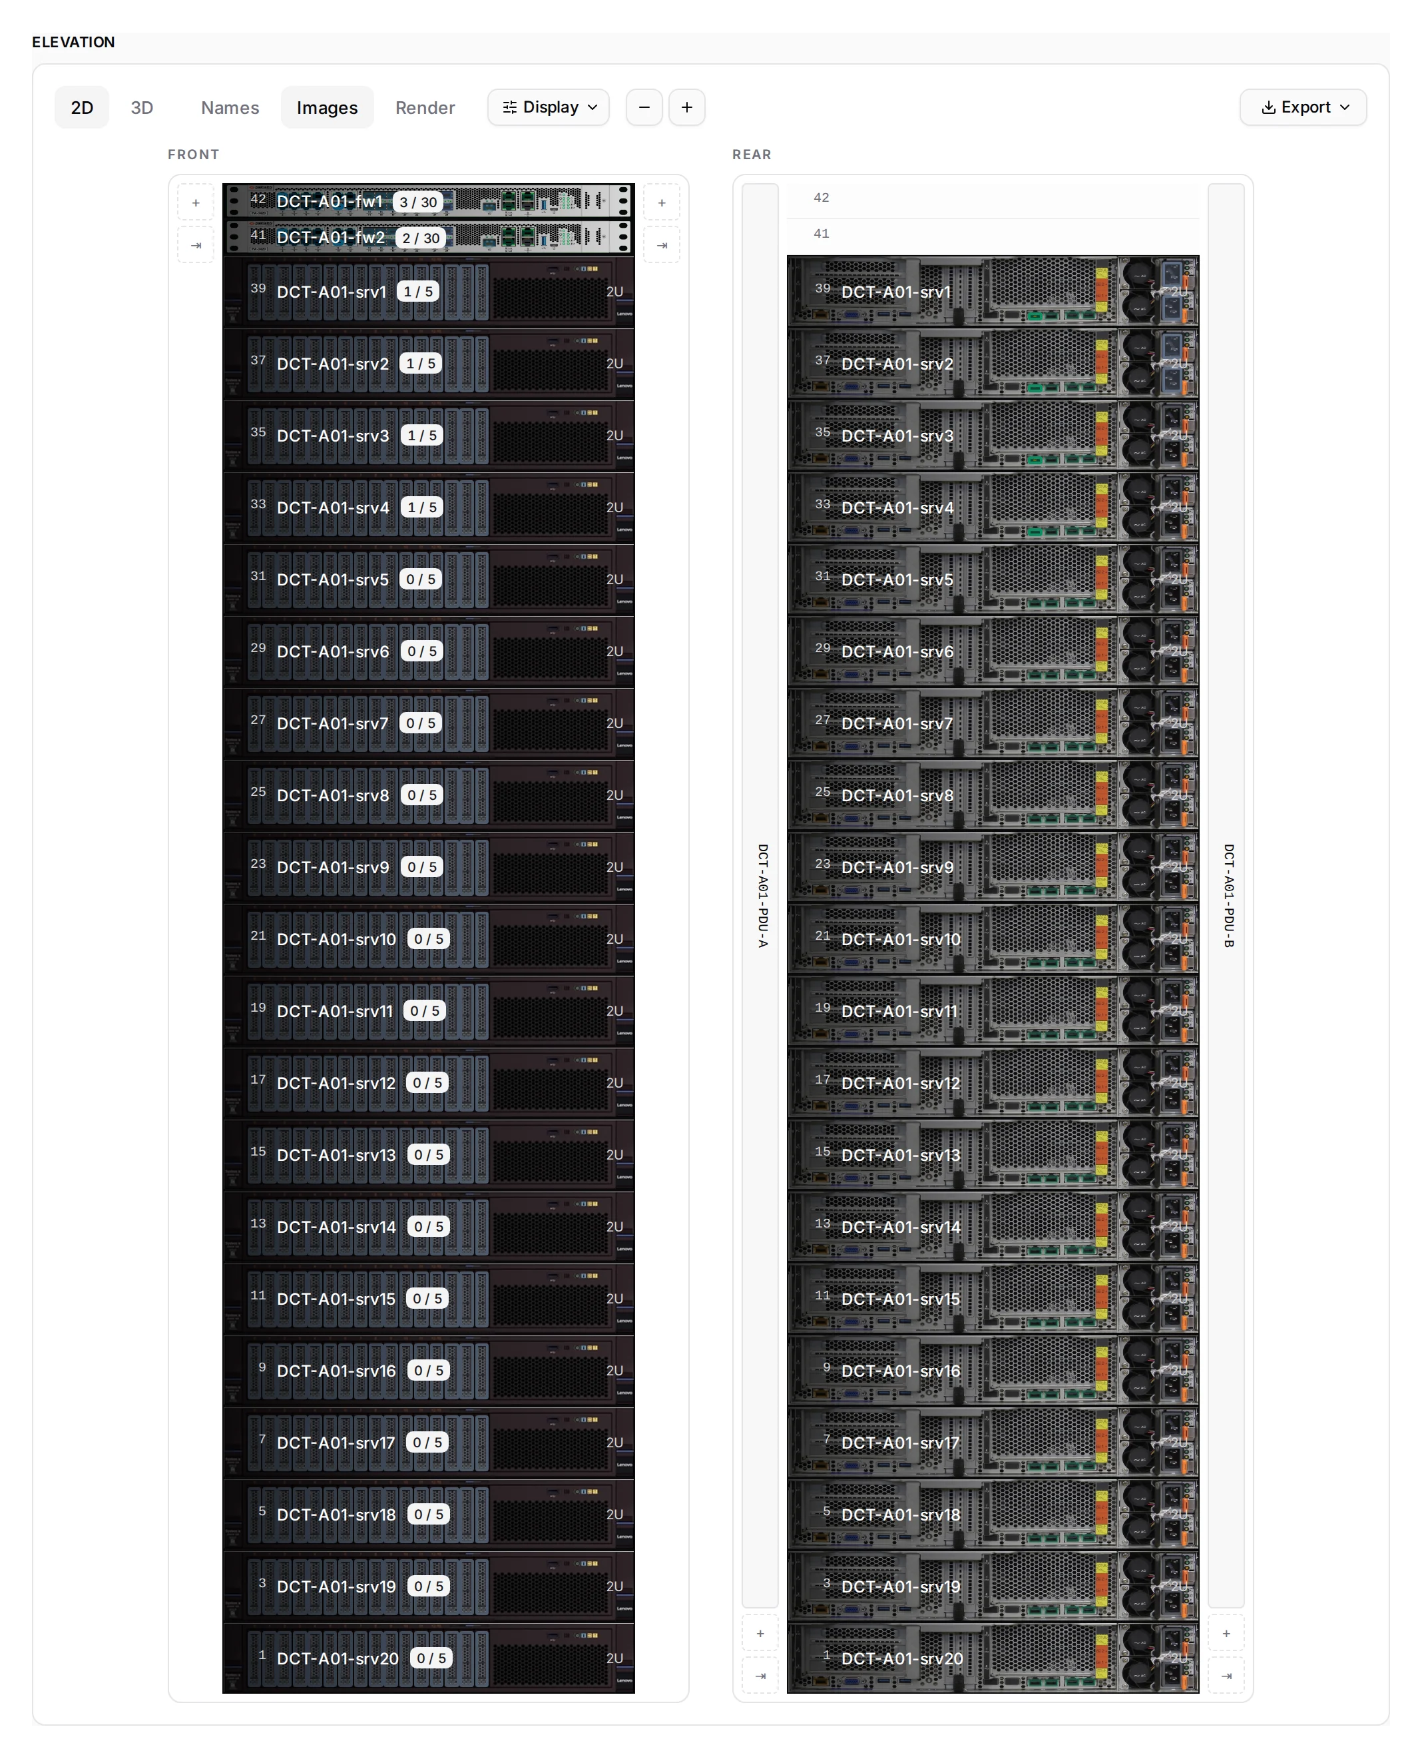1422x1757 pixels.
Task: Click the arrow-to-bar icon left of front rack top
Action: coord(196,245)
